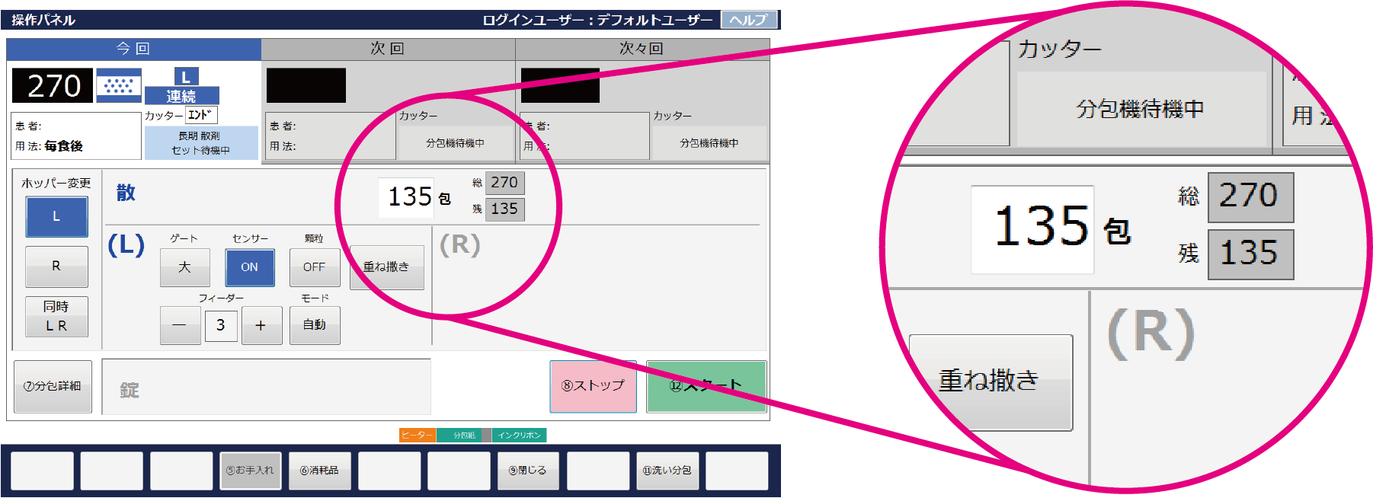Open ⑦分包詳細 button
1373x498 pixels.
point(53,386)
